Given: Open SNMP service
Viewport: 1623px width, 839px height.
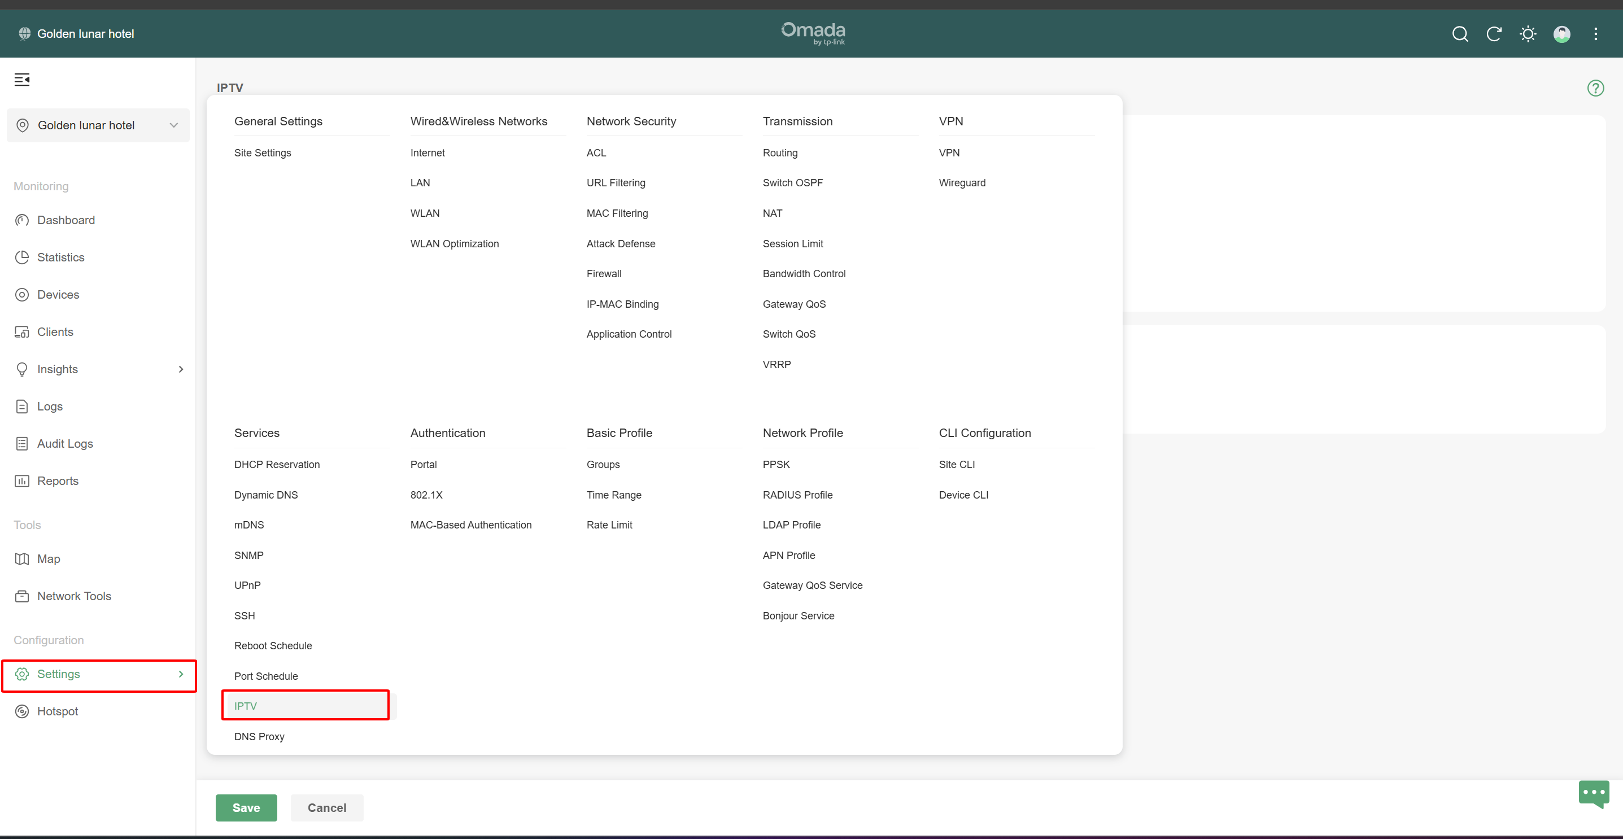Looking at the screenshot, I should 249,556.
